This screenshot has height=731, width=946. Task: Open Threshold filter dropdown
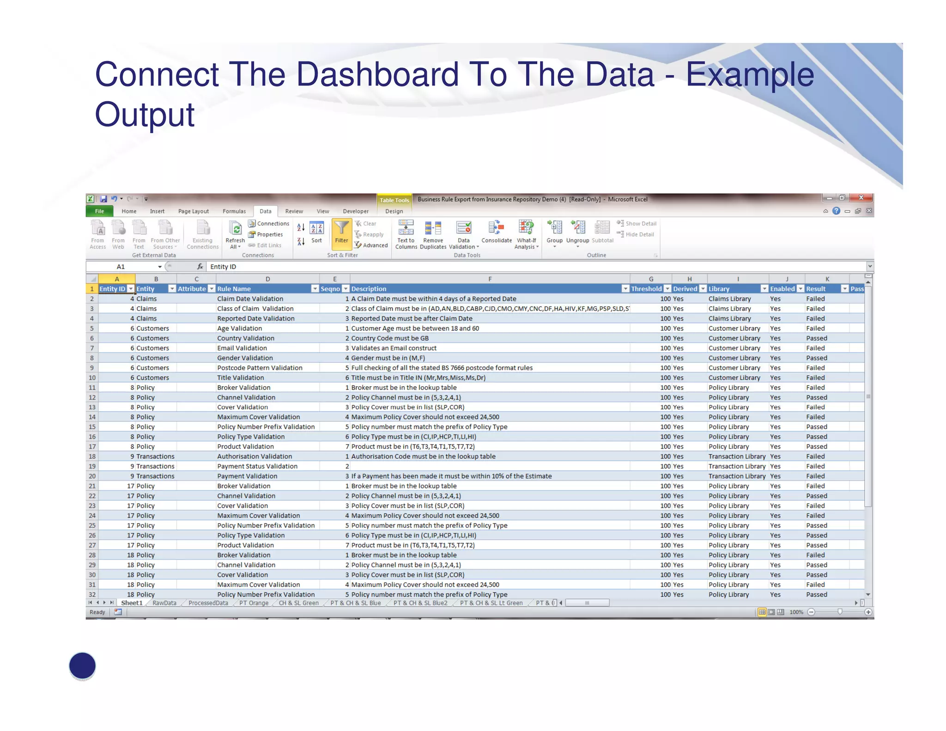pyautogui.click(x=667, y=289)
